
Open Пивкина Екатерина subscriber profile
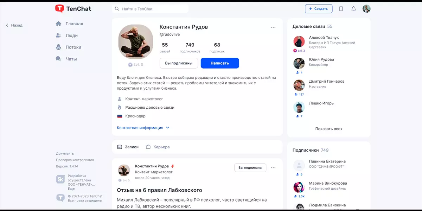pos(327,161)
